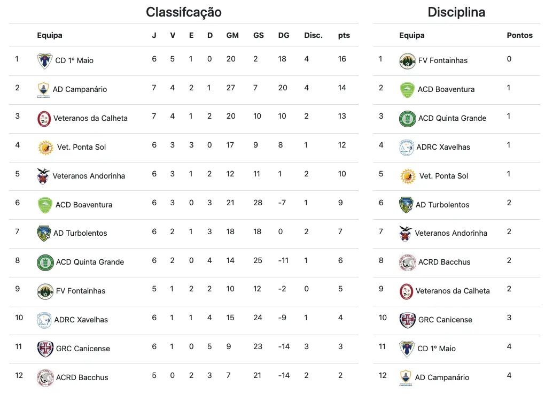Click the Pontos column header in Disciplina

[x=519, y=35]
